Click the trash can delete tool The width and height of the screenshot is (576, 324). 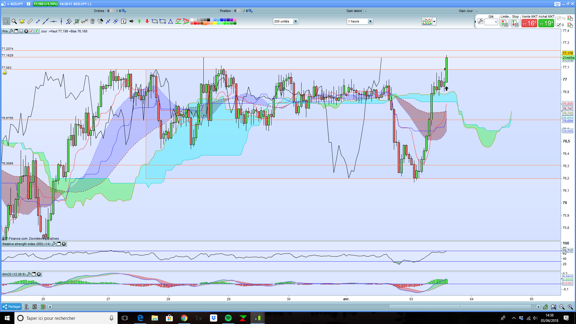92,21
